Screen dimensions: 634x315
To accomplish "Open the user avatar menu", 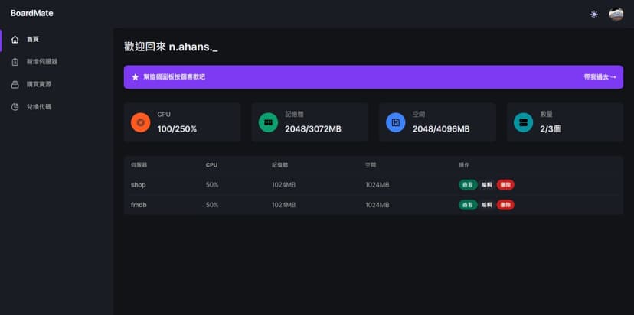I will tap(616, 14).
